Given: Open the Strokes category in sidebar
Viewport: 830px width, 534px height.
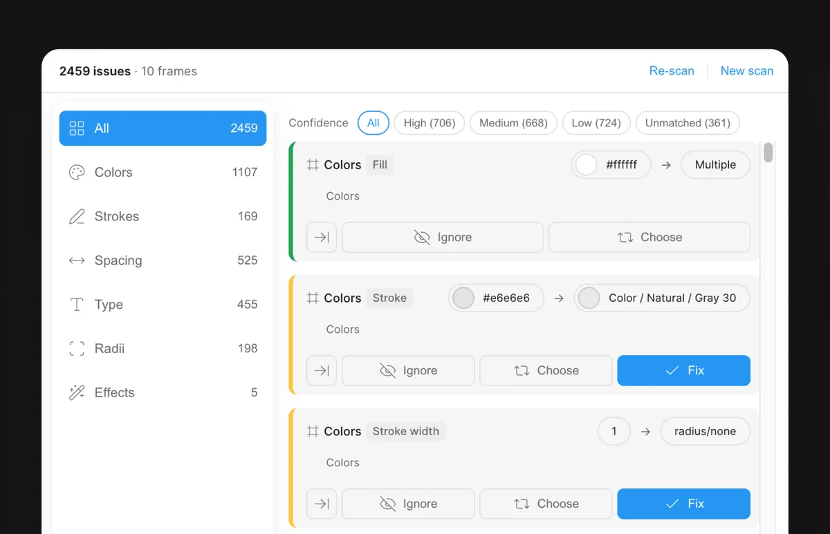Looking at the screenshot, I should click(x=163, y=216).
